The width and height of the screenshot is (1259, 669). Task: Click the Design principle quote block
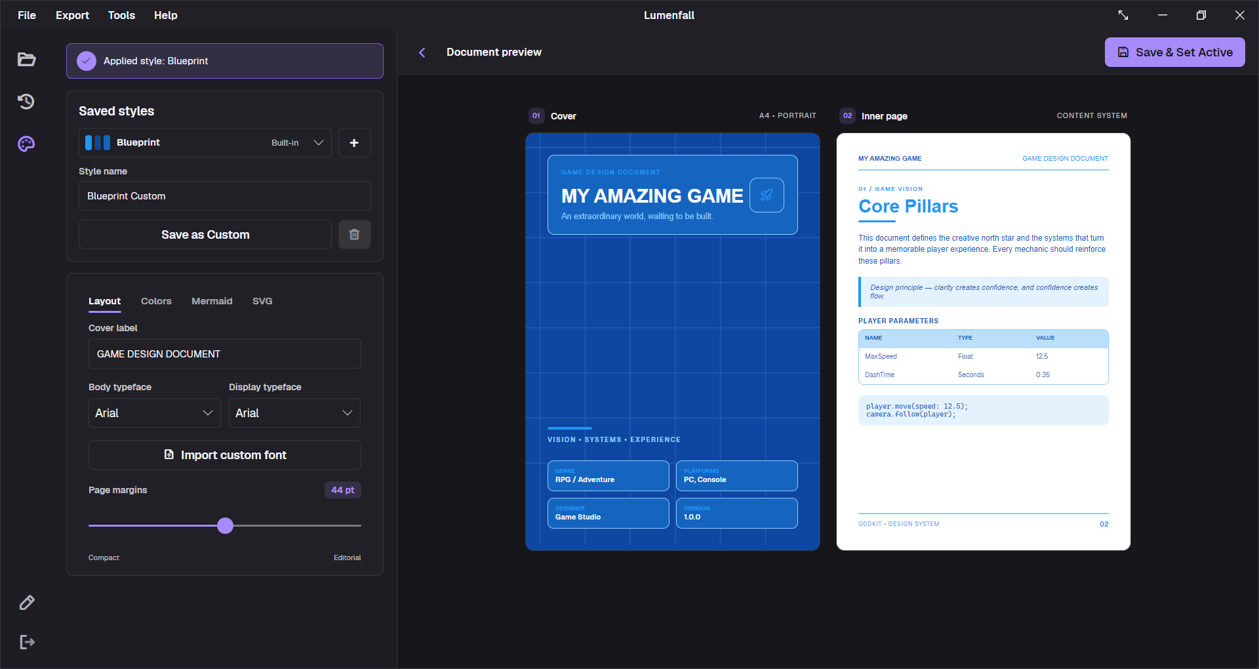pos(984,292)
